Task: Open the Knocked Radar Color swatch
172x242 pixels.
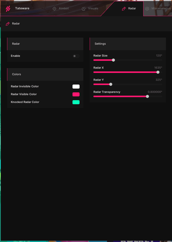Action: point(76,102)
